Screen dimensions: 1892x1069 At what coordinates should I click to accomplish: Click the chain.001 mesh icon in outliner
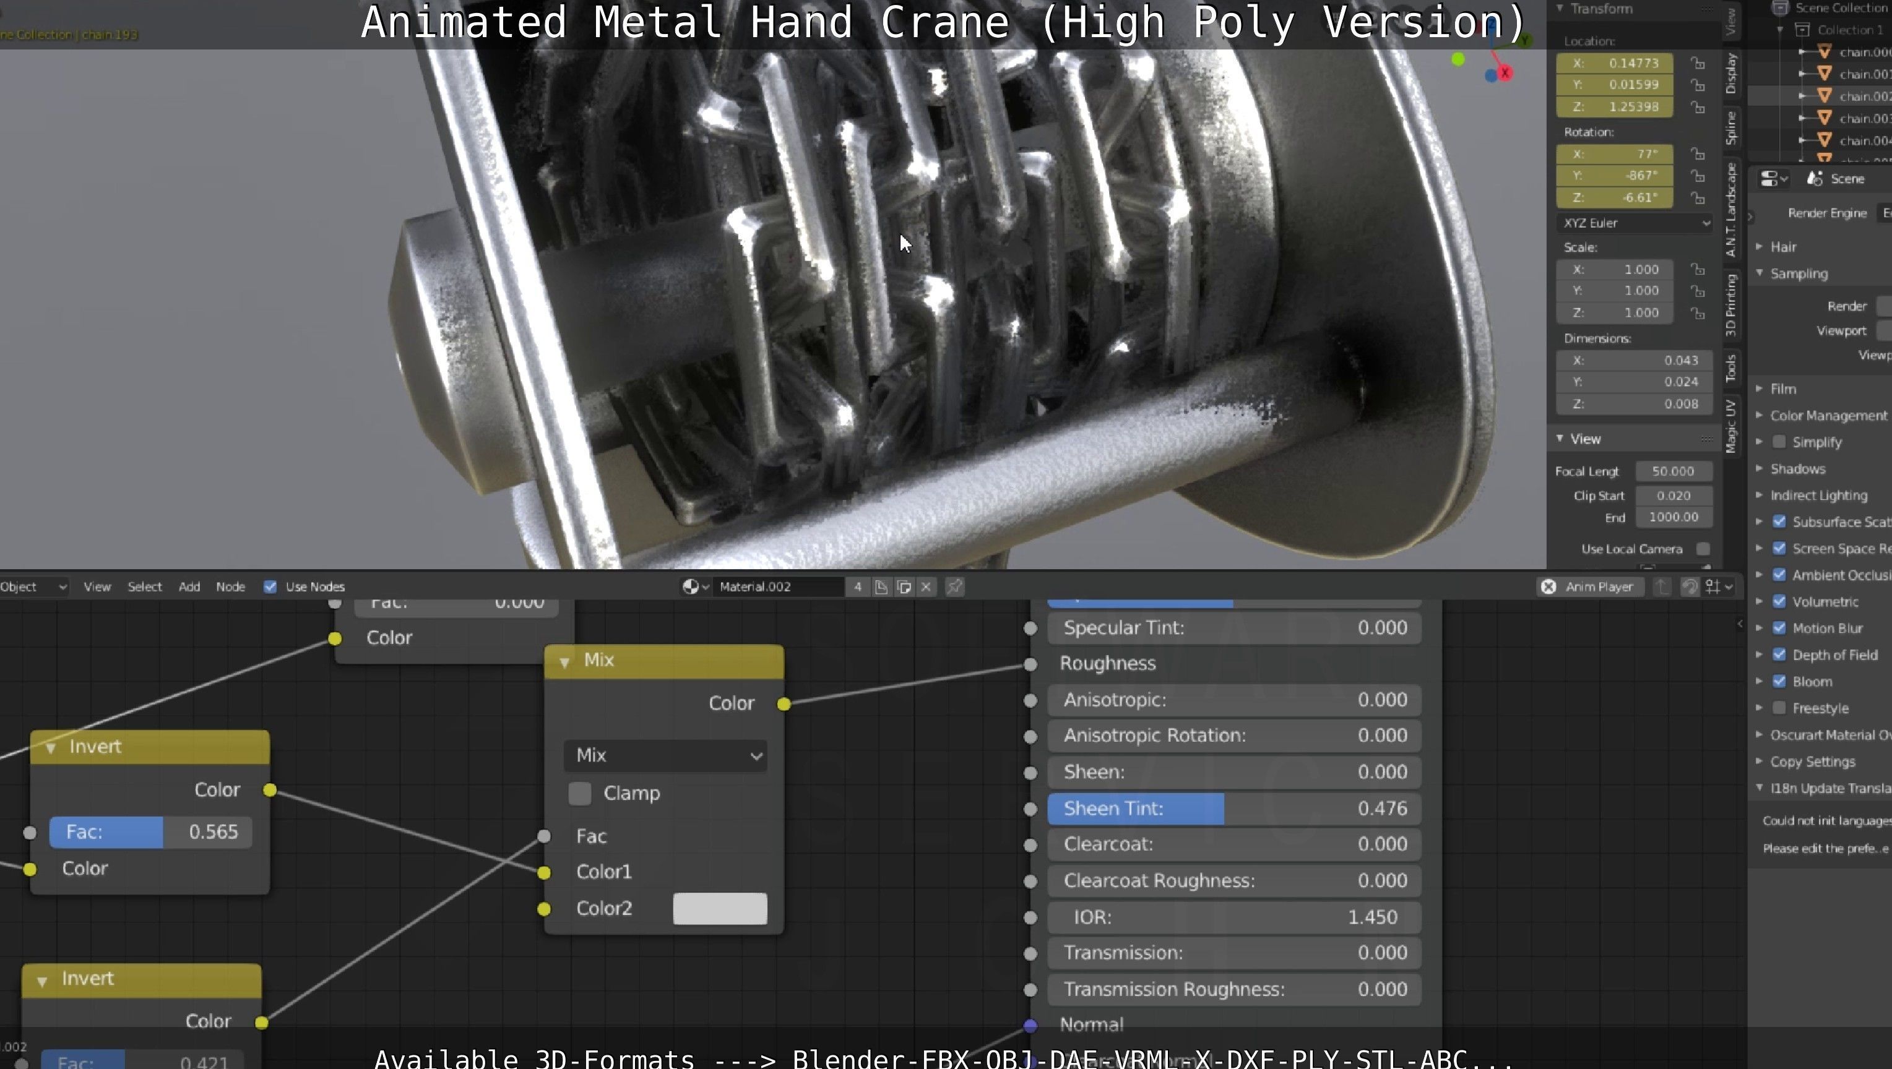click(x=1824, y=74)
